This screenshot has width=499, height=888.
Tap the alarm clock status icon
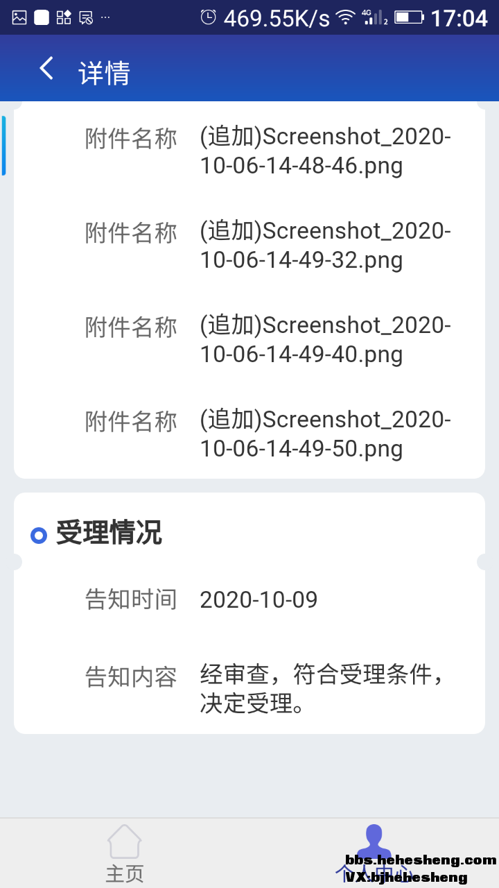pos(208,17)
